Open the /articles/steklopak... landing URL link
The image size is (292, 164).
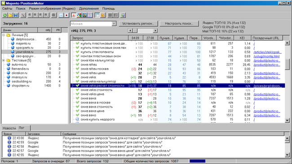click(267, 52)
